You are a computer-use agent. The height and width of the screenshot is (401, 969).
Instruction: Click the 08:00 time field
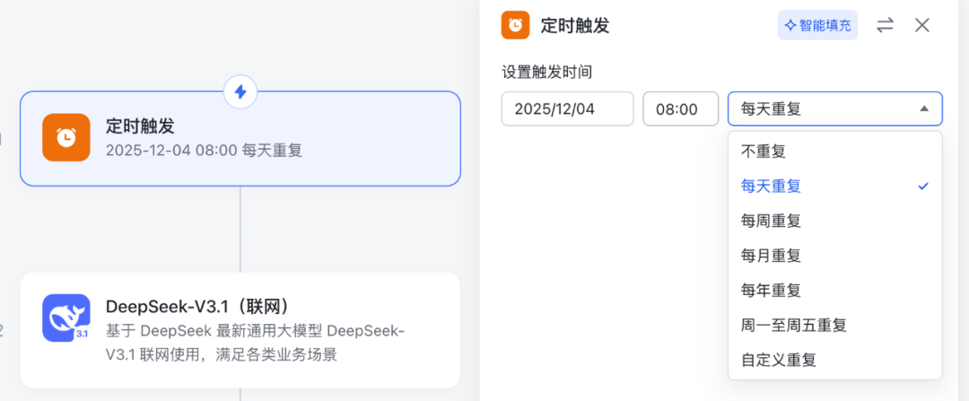[x=680, y=109]
